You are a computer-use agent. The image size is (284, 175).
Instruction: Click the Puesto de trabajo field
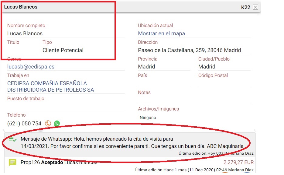(65, 106)
